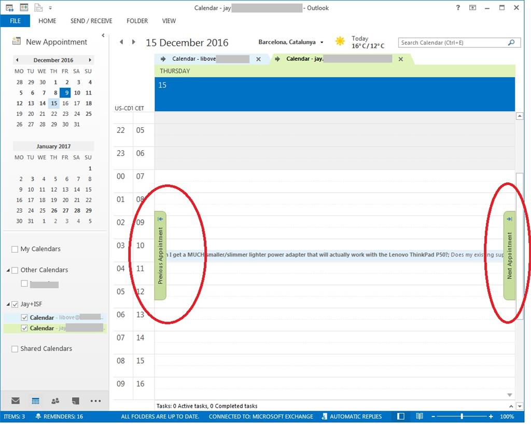Open Tasks from the navigation bar
The height and width of the screenshot is (429, 531).
coord(76,401)
